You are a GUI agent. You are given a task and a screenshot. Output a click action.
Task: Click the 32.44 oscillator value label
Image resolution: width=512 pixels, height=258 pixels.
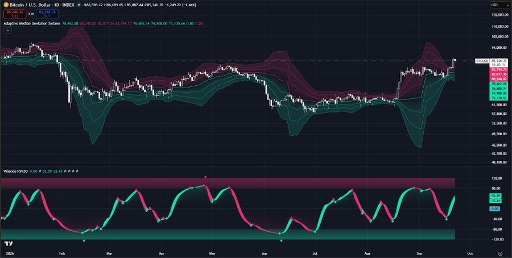pyautogui.click(x=495, y=201)
